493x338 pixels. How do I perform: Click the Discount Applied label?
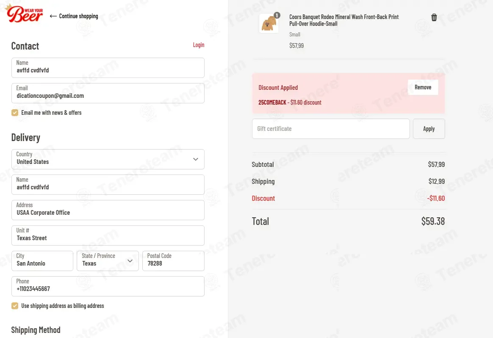[278, 88]
